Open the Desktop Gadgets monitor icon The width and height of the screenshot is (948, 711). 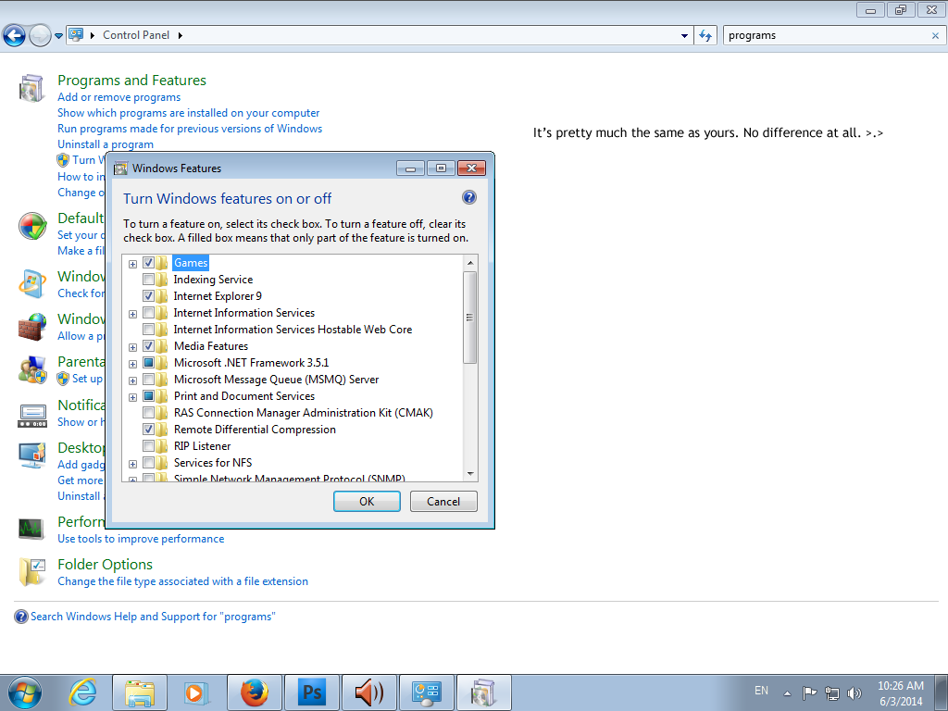click(x=32, y=455)
